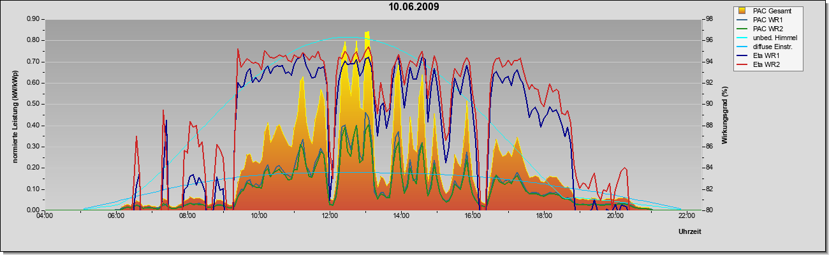
Task: Click the 0.30 left axis value
Action: pyautogui.click(x=34, y=147)
